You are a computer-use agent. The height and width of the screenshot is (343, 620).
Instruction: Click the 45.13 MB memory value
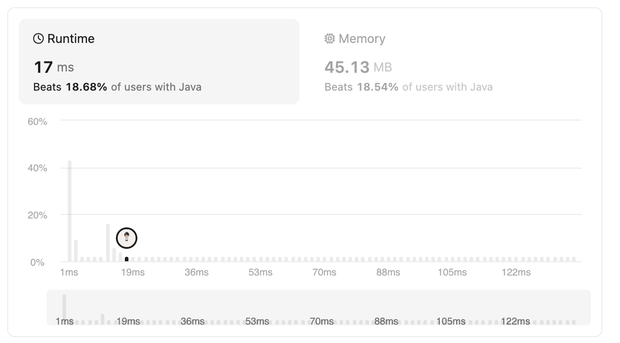pyautogui.click(x=358, y=67)
